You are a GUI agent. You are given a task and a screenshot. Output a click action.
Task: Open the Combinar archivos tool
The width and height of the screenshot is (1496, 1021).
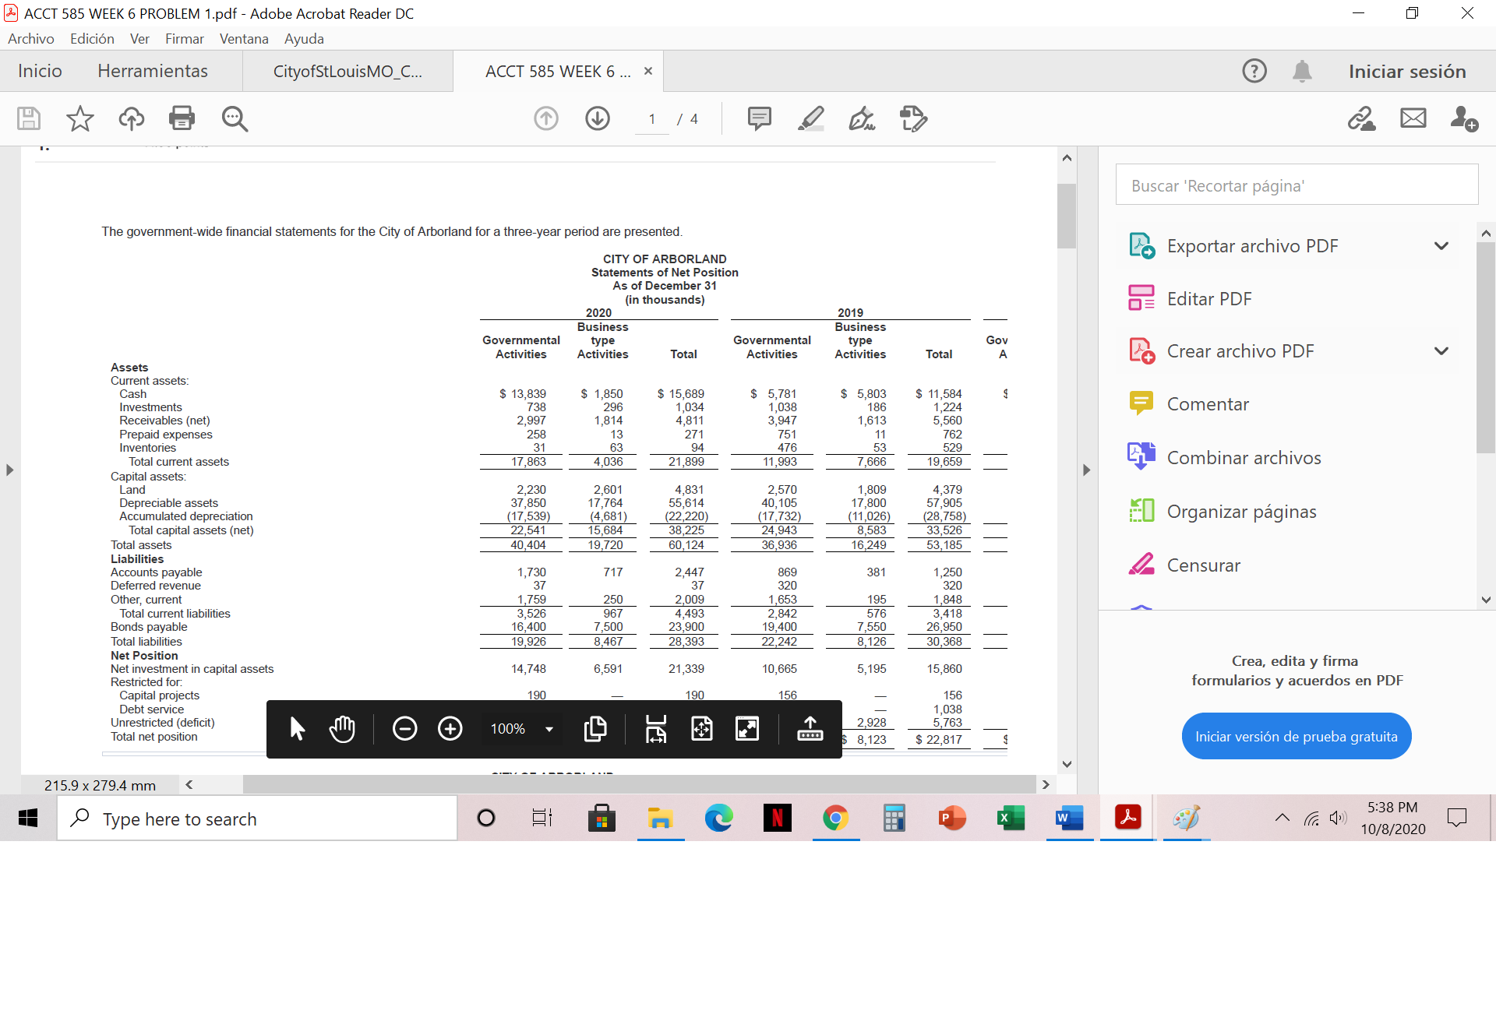1242,457
